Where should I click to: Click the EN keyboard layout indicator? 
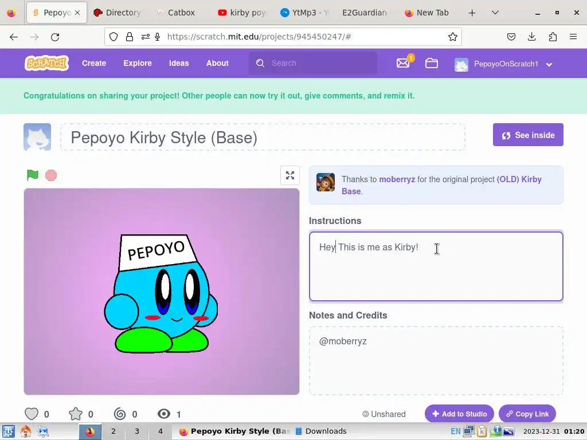point(455,431)
